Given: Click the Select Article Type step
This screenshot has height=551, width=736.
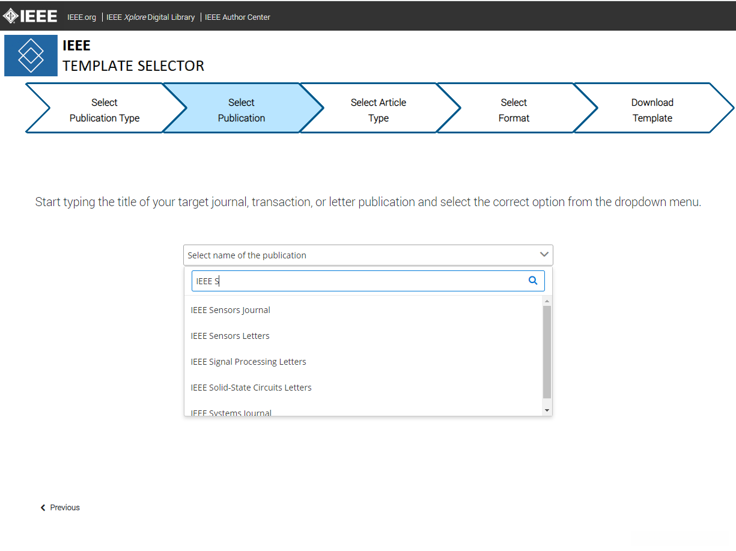Looking at the screenshot, I should click(378, 110).
